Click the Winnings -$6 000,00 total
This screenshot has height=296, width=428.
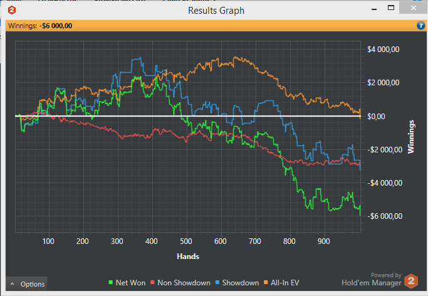(40, 26)
